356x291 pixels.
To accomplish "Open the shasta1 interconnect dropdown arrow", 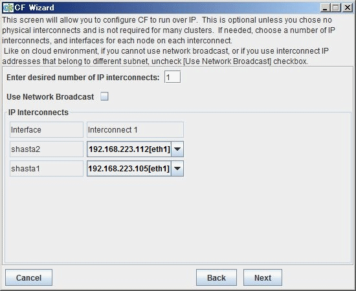I will click(x=177, y=169).
